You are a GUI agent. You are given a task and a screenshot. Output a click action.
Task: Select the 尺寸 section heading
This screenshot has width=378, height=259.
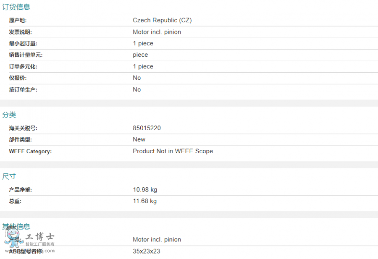click(9, 176)
